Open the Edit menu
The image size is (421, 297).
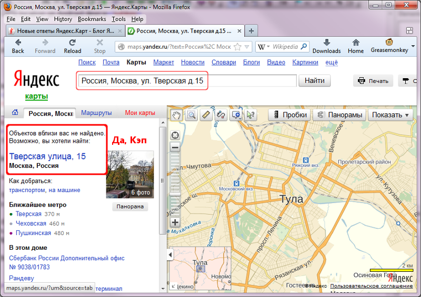25,19
